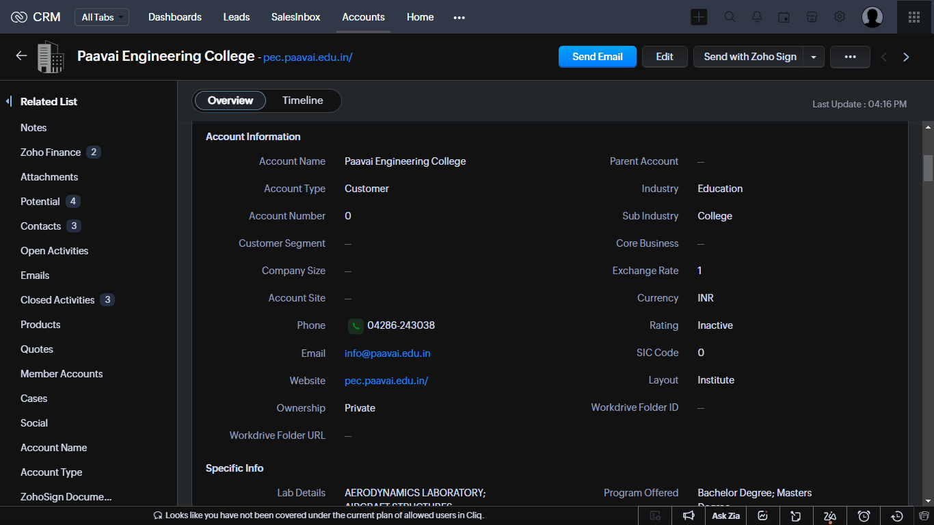This screenshot has height=525, width=934.
Task: Open Member Accounts in Related List
Action: pos(62,374)
